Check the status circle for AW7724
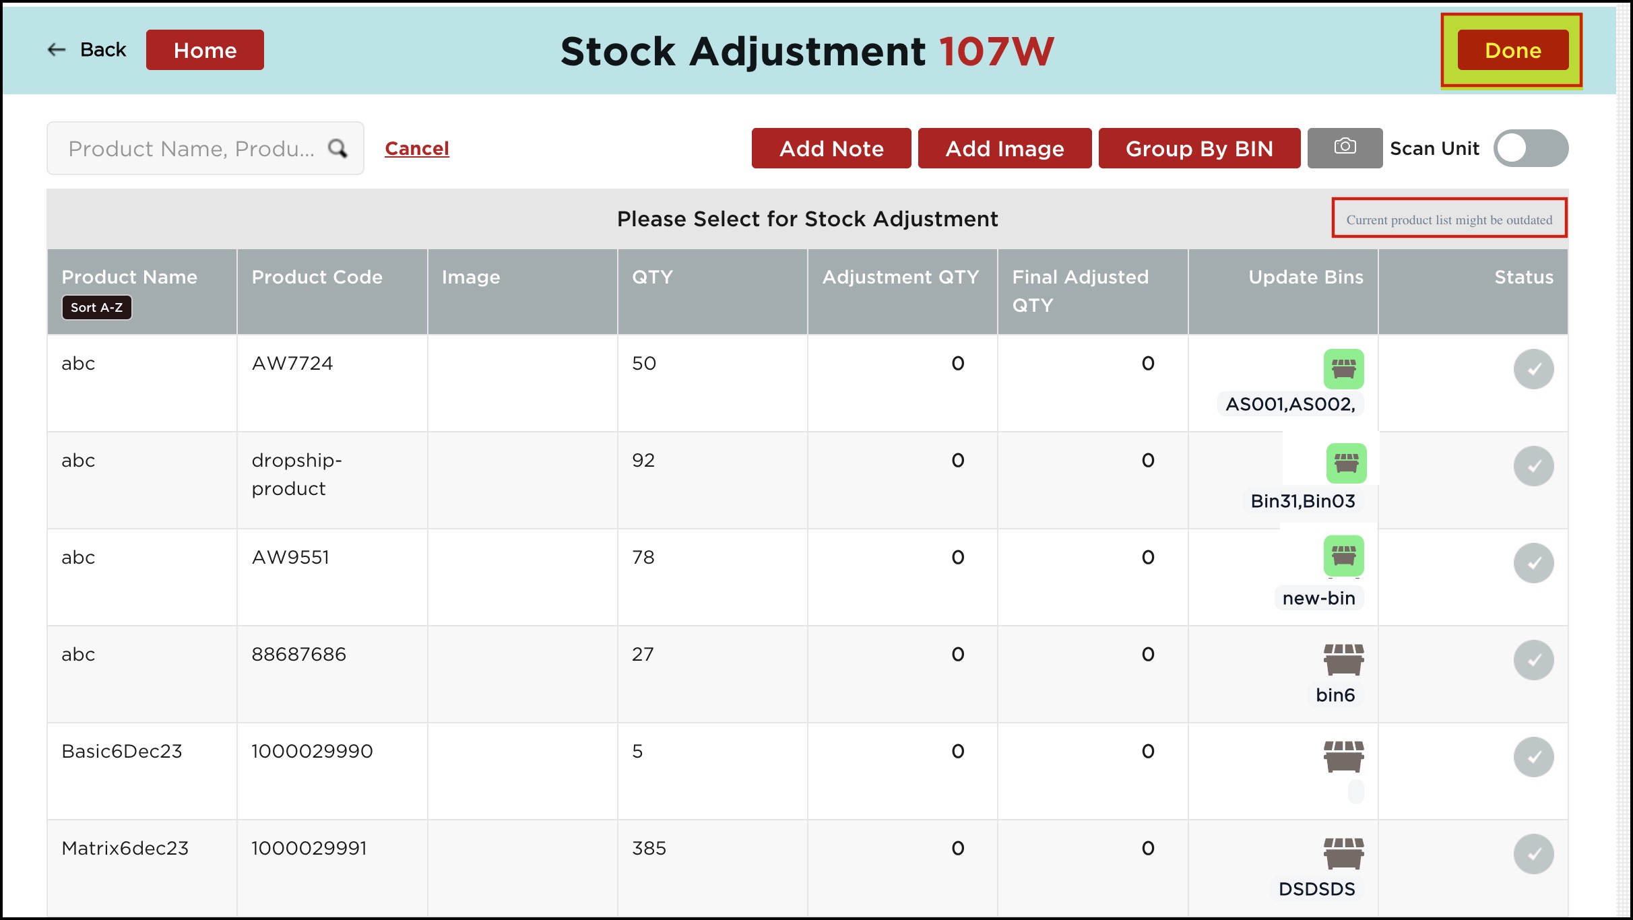The height and width of the screenshot is (920, 1633). (1533, 369)
